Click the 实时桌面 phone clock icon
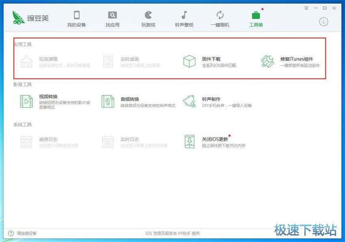 [108, 61]
